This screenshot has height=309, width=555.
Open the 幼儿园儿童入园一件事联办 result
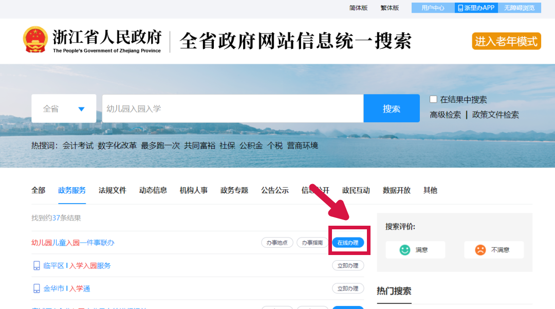73,243
